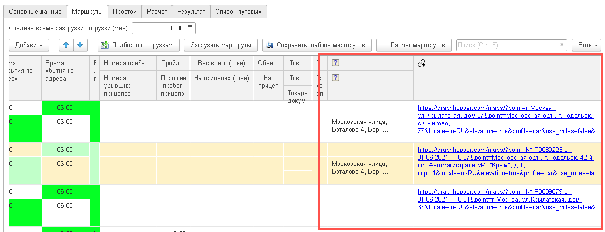The image size is (605, 232).
Task: Click Номера убывших прицепов header
Action: (x=128, y=85)
